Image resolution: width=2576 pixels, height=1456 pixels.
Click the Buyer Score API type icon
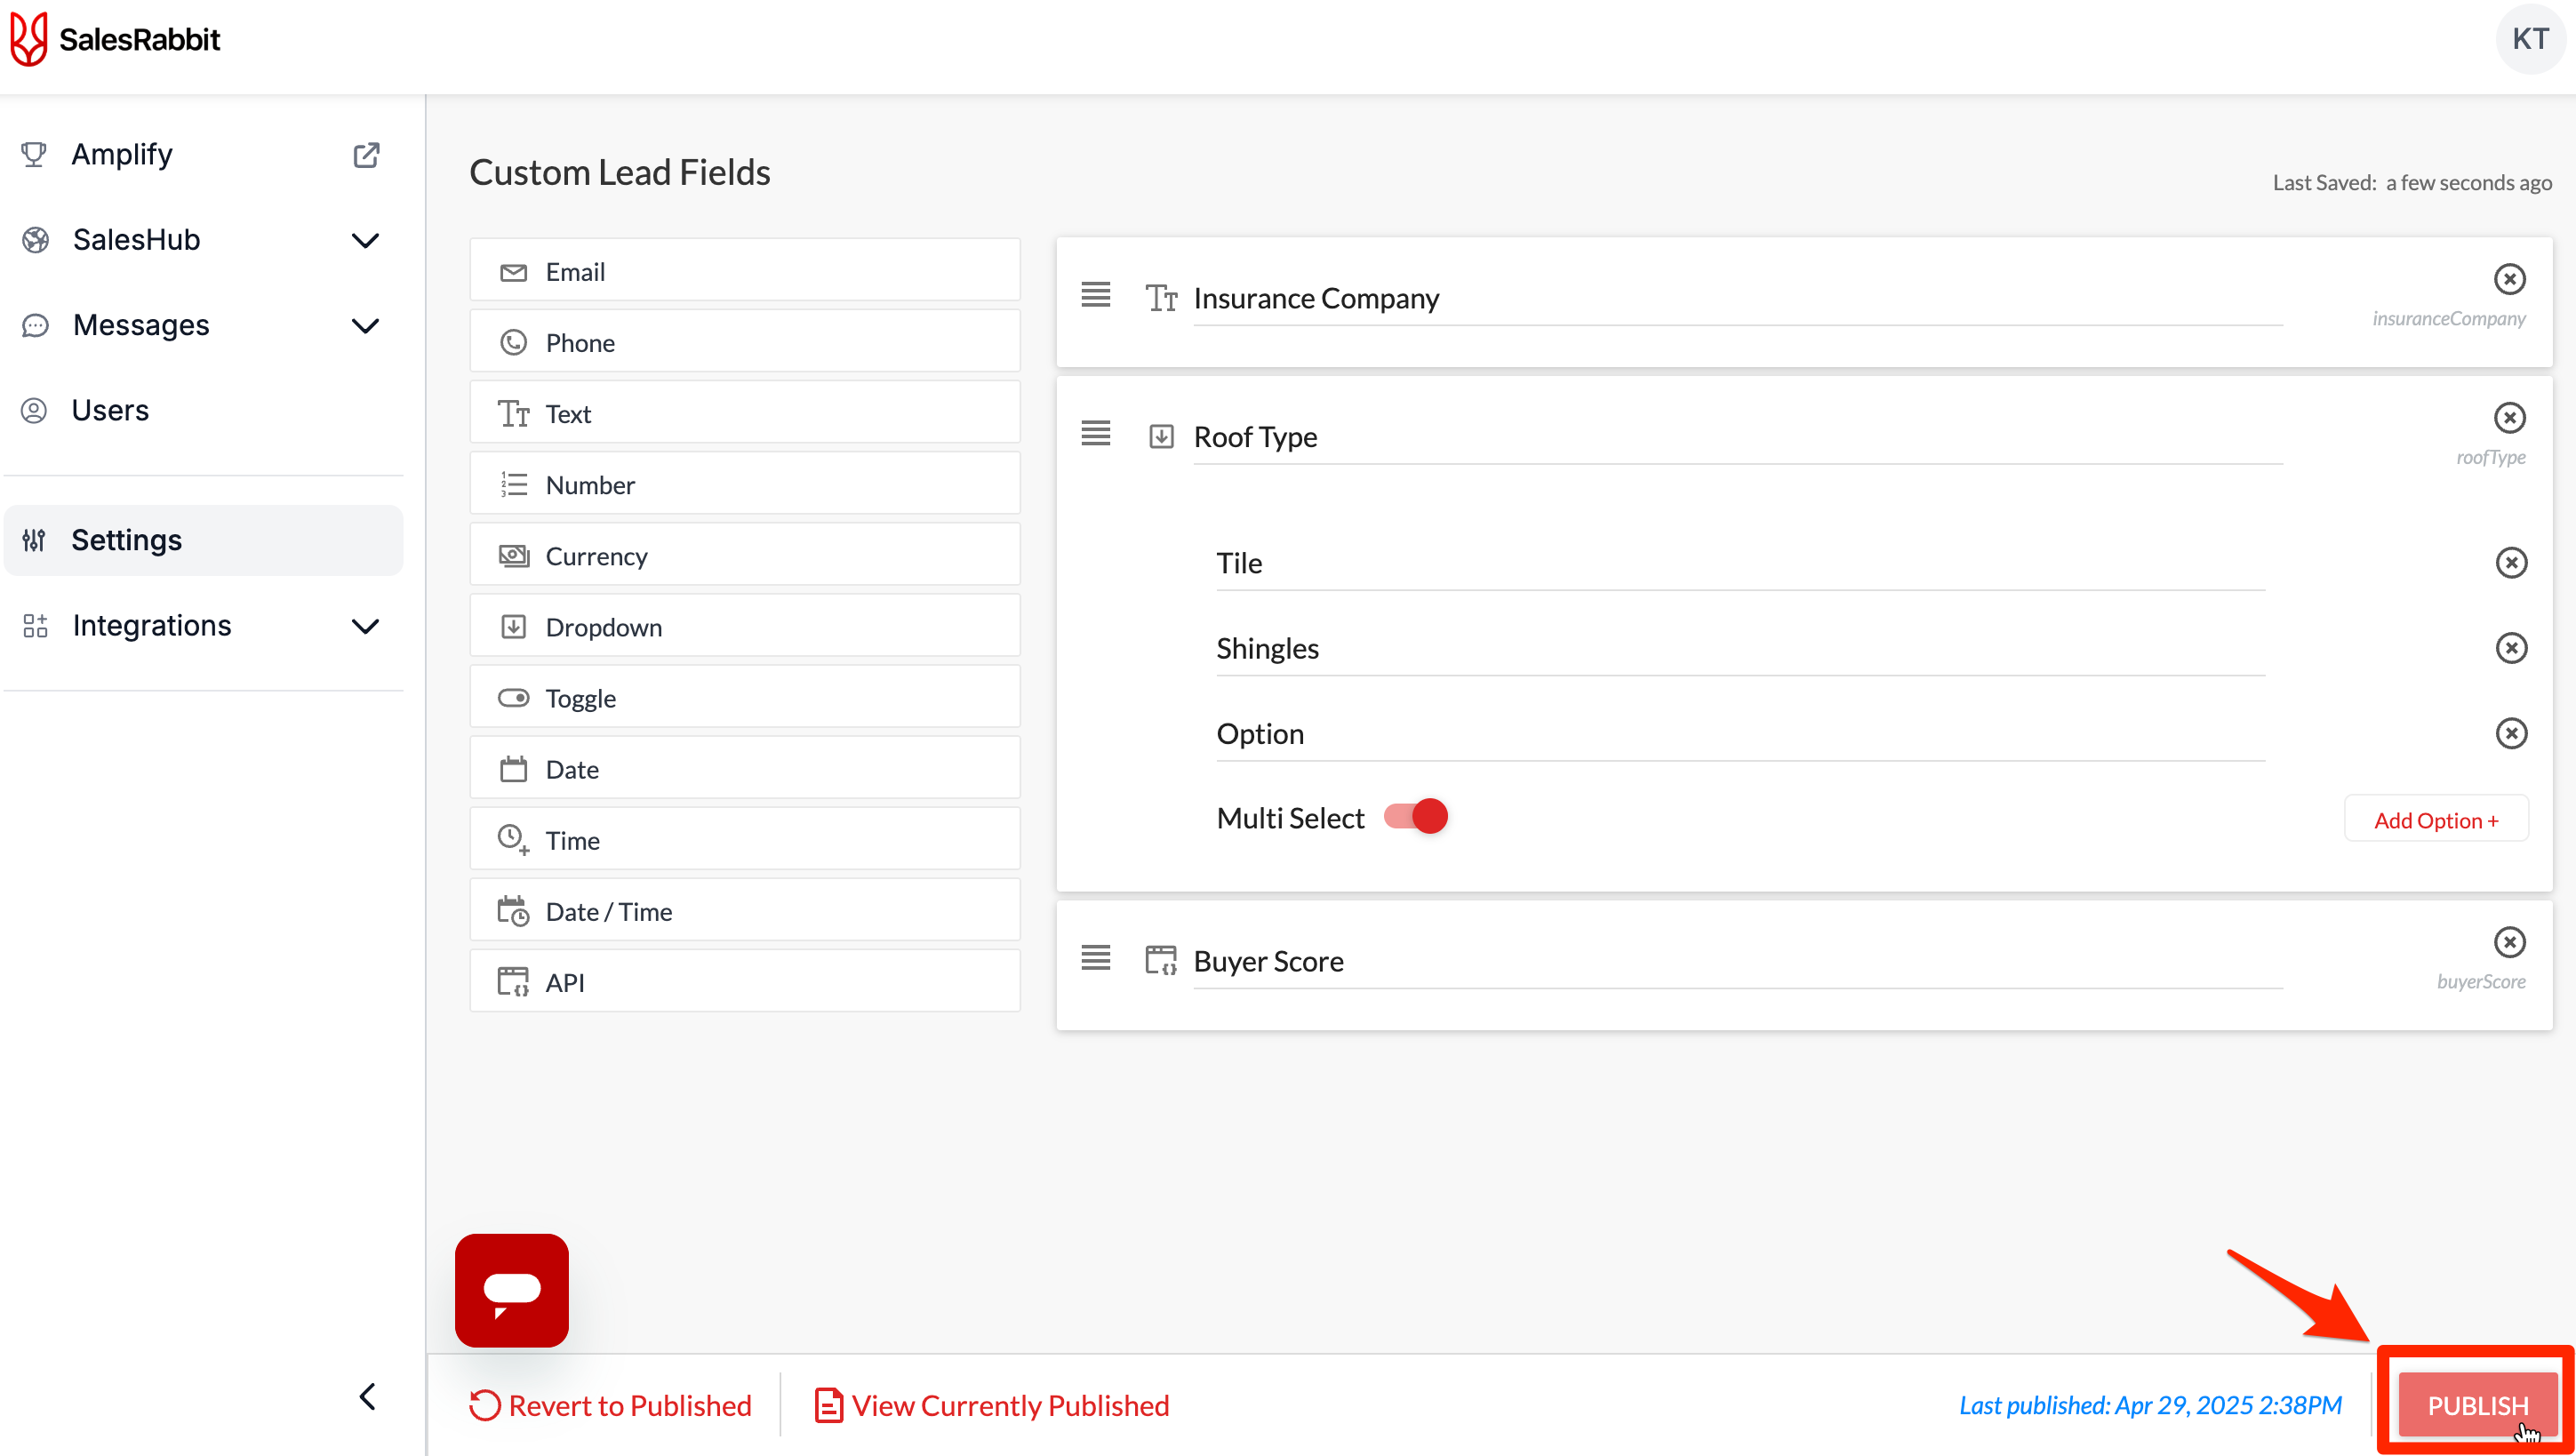(1161, 960)
